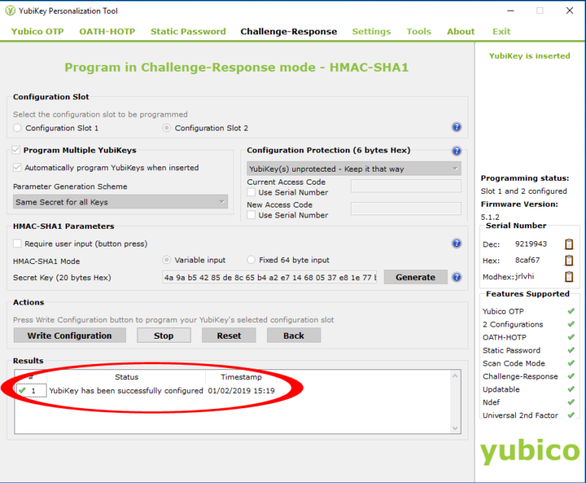Click the New Access Code field
Image resolution: width=586 pixels, height=483 pixels.
point(406,208)
